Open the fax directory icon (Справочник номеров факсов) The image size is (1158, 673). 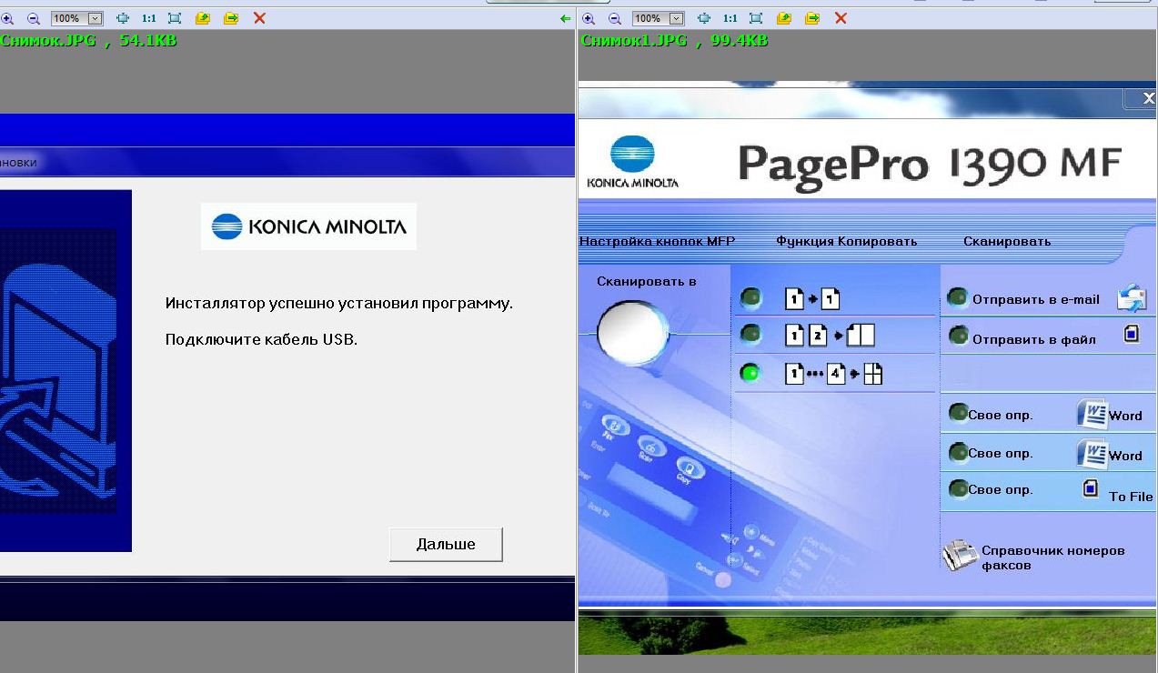(959, 556)
